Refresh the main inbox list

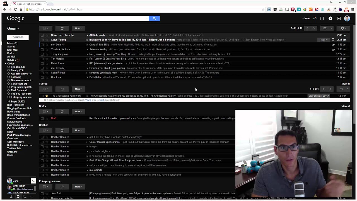pyautogui.click(x=62, y=28)
